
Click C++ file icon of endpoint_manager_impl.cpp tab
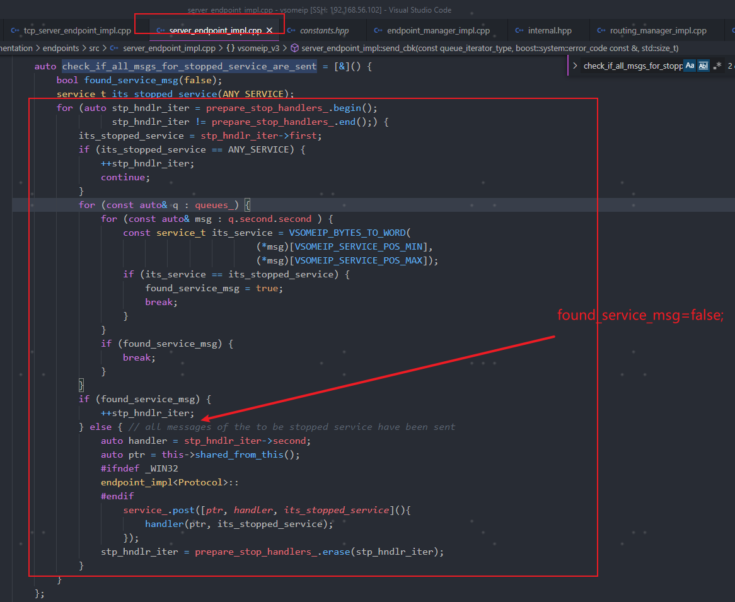click(x=378, y=30)
